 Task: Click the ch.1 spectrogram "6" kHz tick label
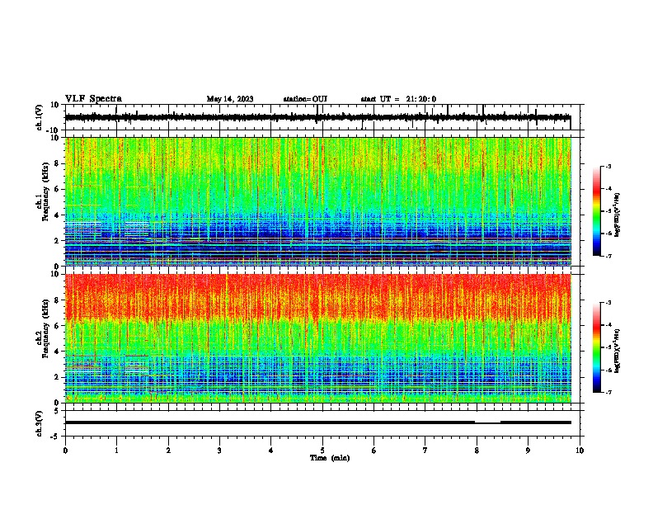pos(57,189)
